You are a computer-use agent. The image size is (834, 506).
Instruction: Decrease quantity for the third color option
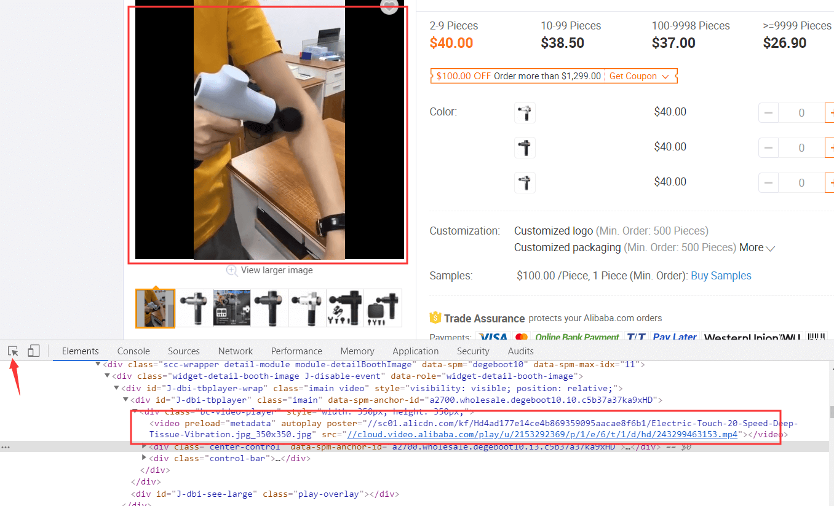(x=768, y=182)
